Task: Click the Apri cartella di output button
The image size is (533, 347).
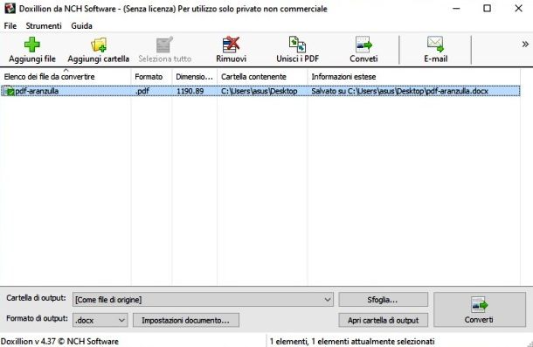Action: (383, 320)
